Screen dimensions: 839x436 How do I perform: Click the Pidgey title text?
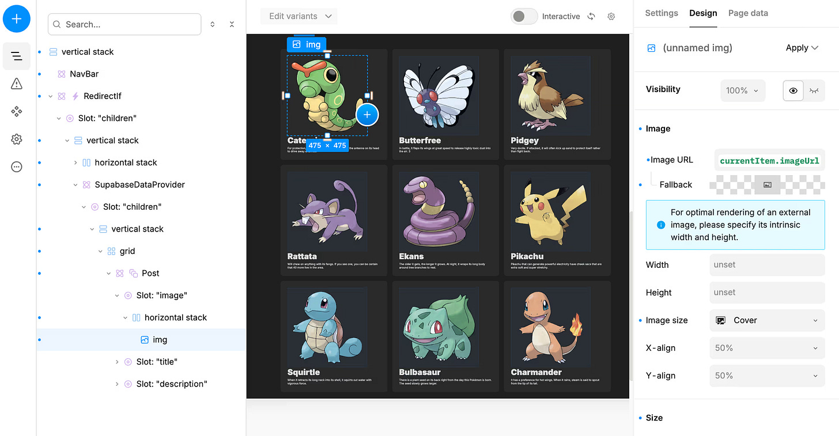(x=525, y=141)
